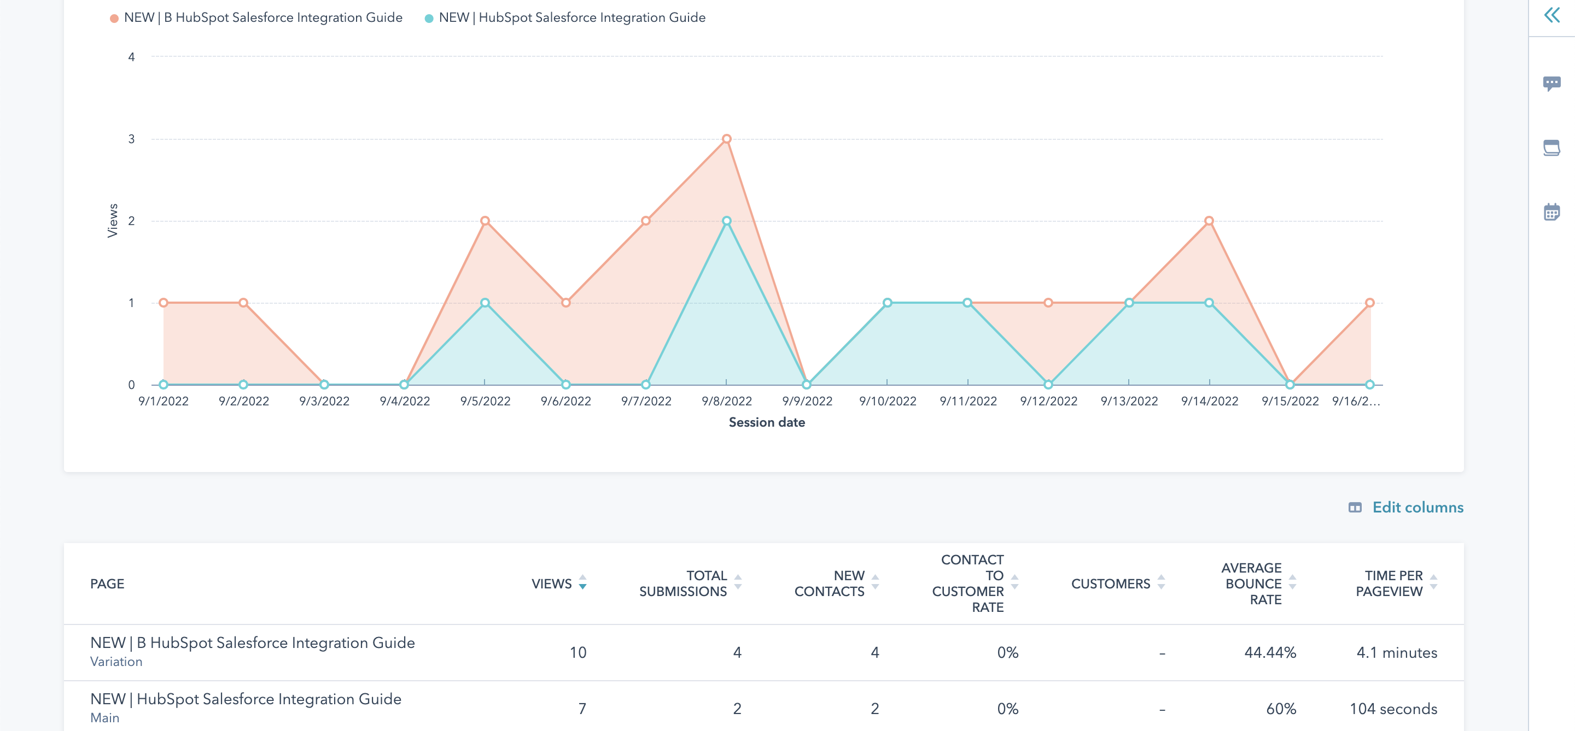
Task: Select the orange data point on 9/7/2022
Action: click(646, 221)
